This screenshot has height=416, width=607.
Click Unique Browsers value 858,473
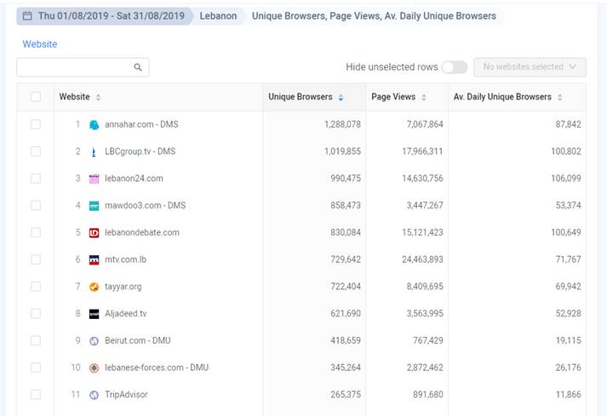(x=346, y=206)
